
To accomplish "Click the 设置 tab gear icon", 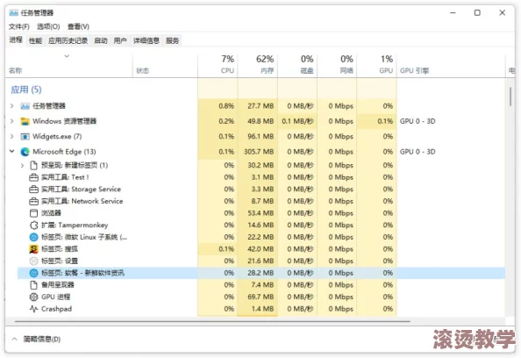I will pos(33,261).
